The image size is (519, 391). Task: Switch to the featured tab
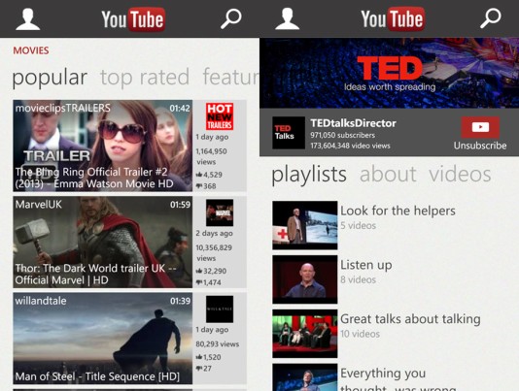tap(230, 78)
